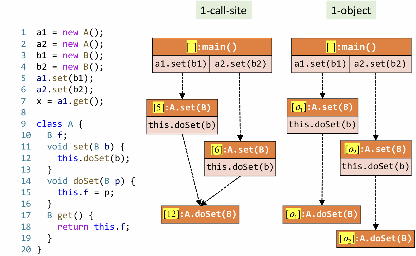The width and height of the screenshot is (416, 256).
Task: Click the 'class A {' declaration line
Action: tap(60, 124)
